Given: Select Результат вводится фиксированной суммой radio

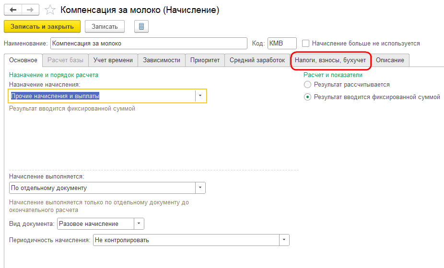Looking at the screenshot, I should pyautogui.click(x=307, y=97).
